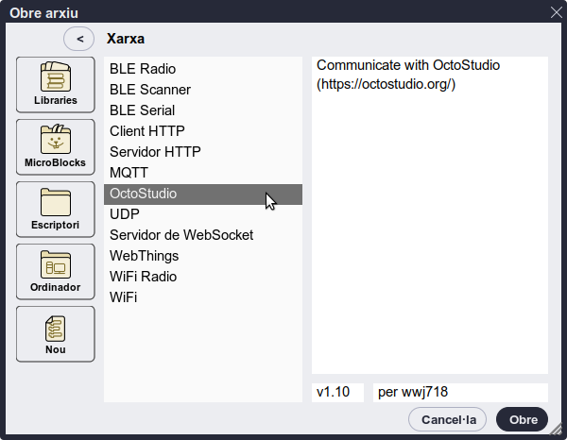Select Servidor HTTP library
The height and width of the screenshot is (440, 567).
pyautogui.click(x=203, y=152)
